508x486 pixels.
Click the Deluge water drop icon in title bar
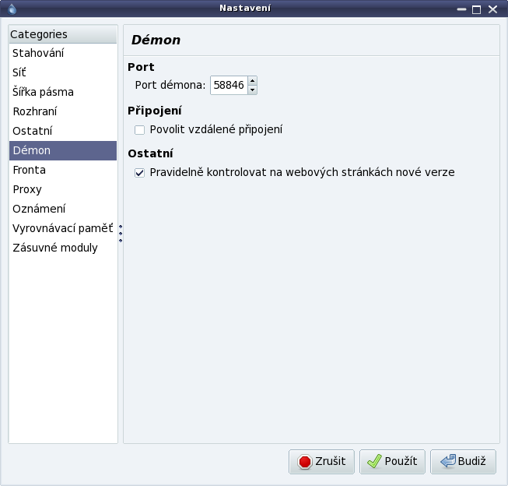coord(12,9)
